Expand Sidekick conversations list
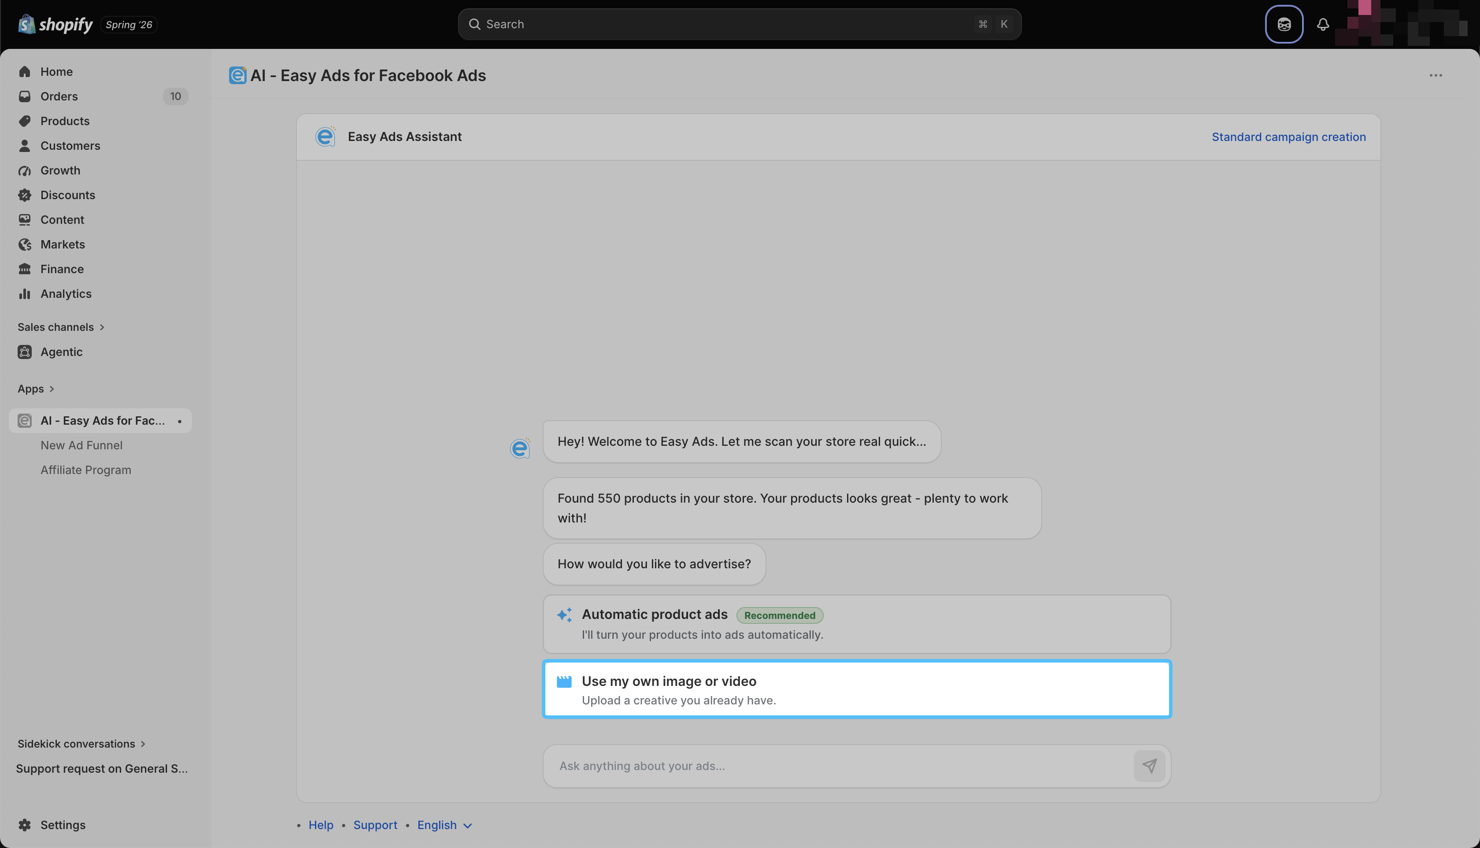Viewport: 1480px width, 848px height. point(81,744)
